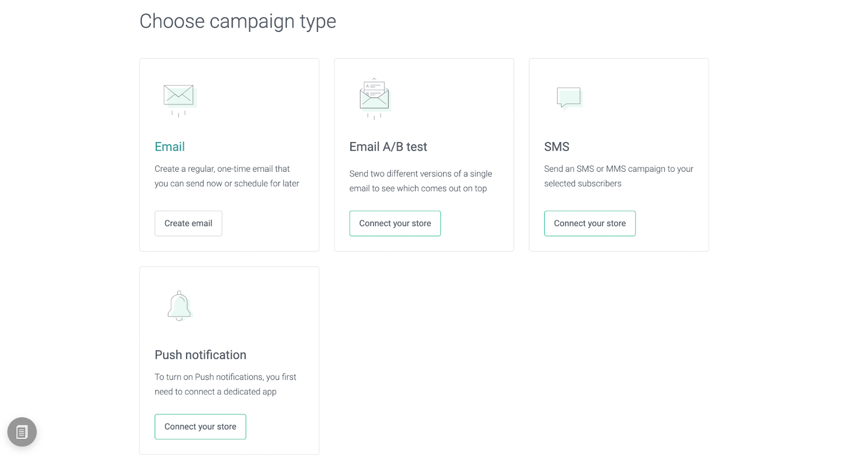Connect your store for Email A/B test
The width and height of the screenshot is (848, 459).
point(395,224)
